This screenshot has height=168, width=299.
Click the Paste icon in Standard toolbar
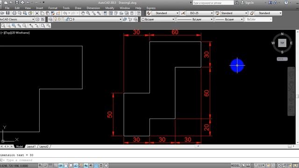point(48,13)
